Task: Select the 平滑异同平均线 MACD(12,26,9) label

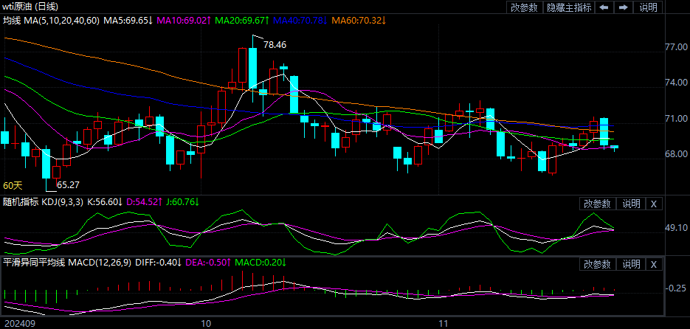Action: point(67,263)
